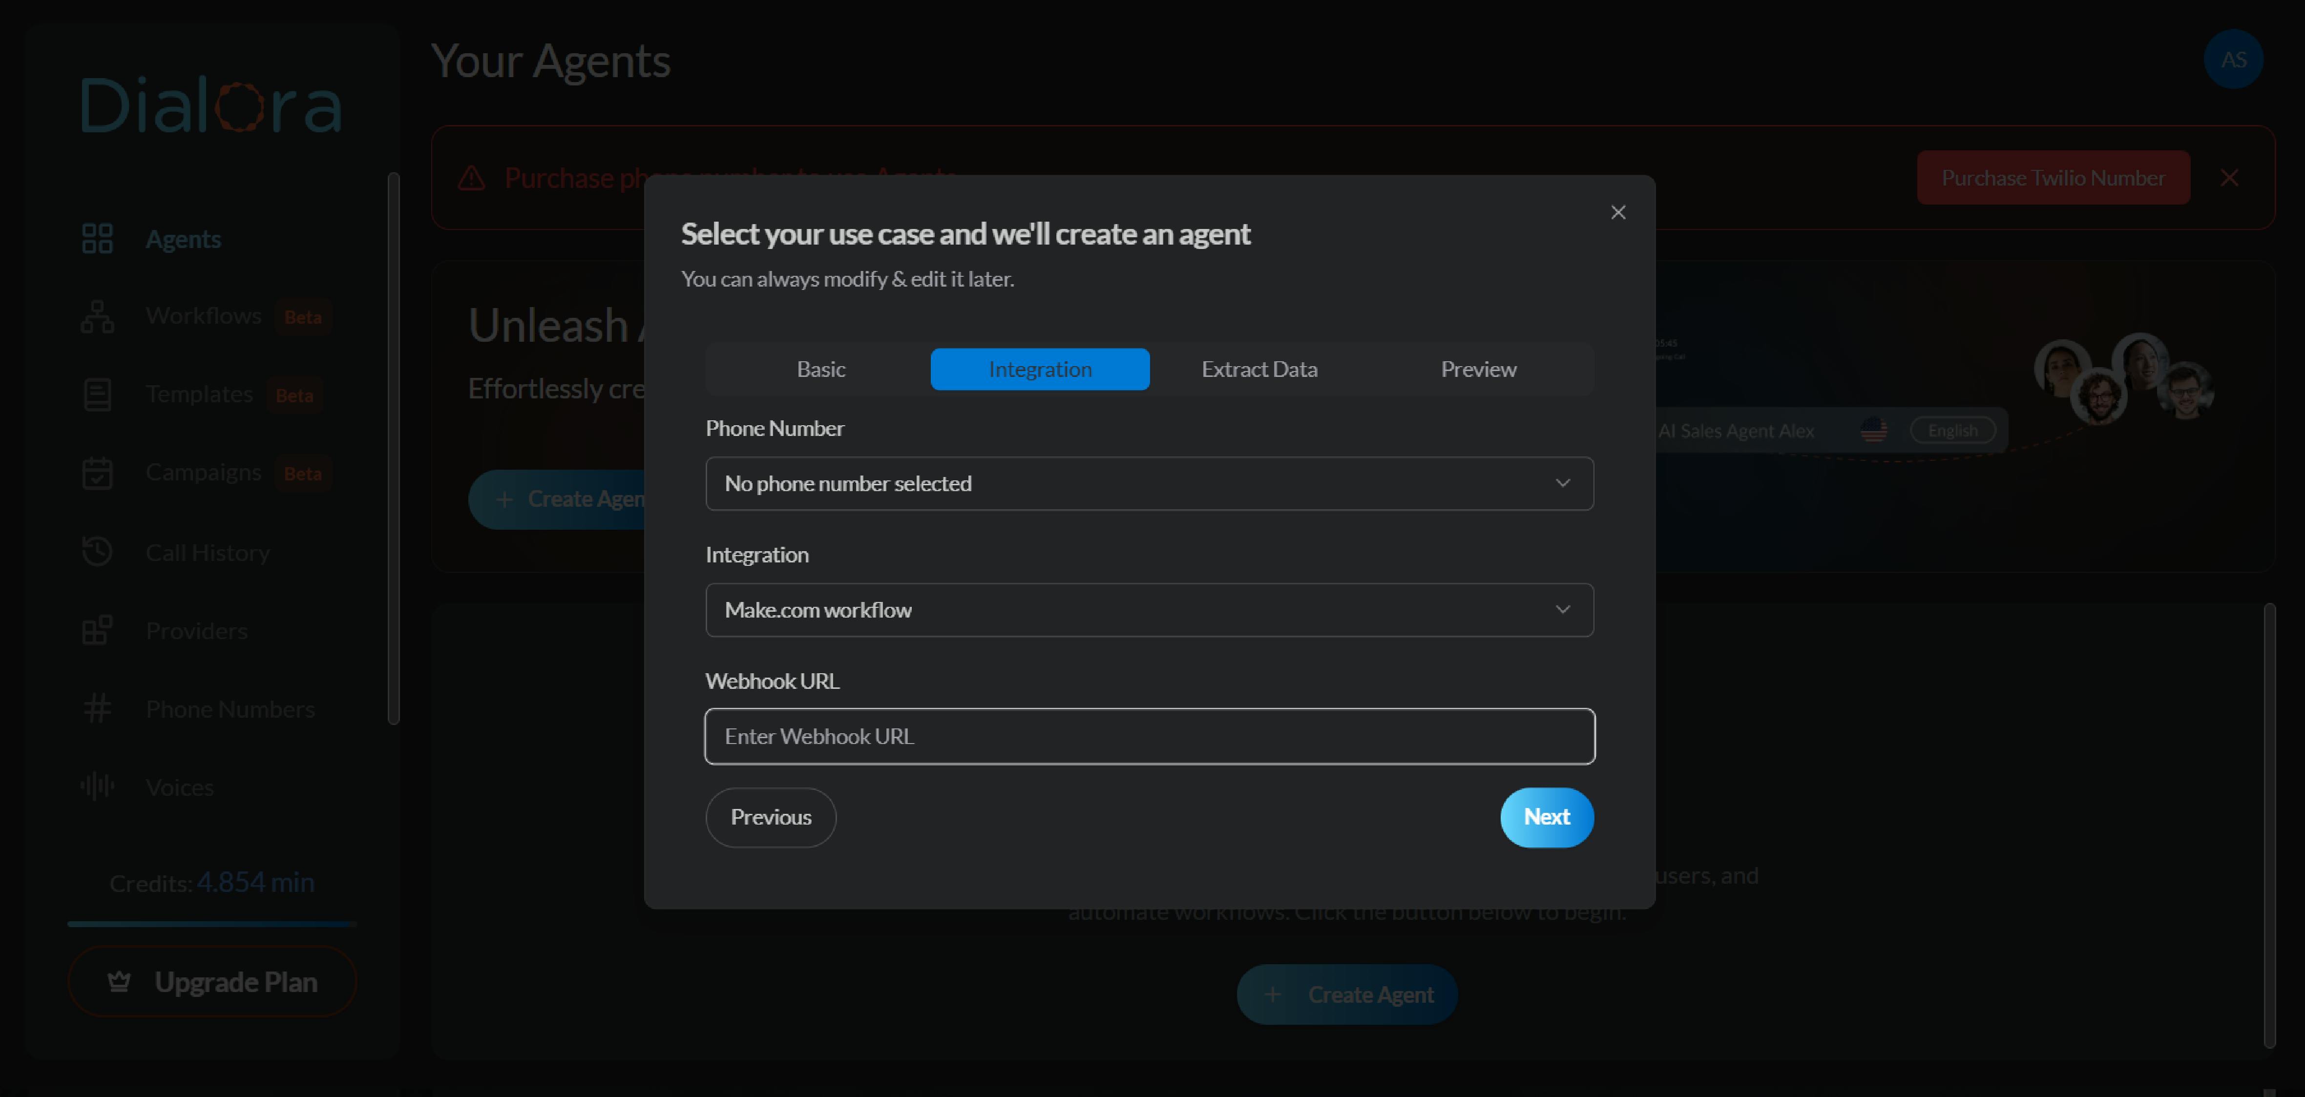This screenshot has width=2305, height=1097.
Task: Click the Templates document icon
Action: pyautogui.click(x=98, y=393)
